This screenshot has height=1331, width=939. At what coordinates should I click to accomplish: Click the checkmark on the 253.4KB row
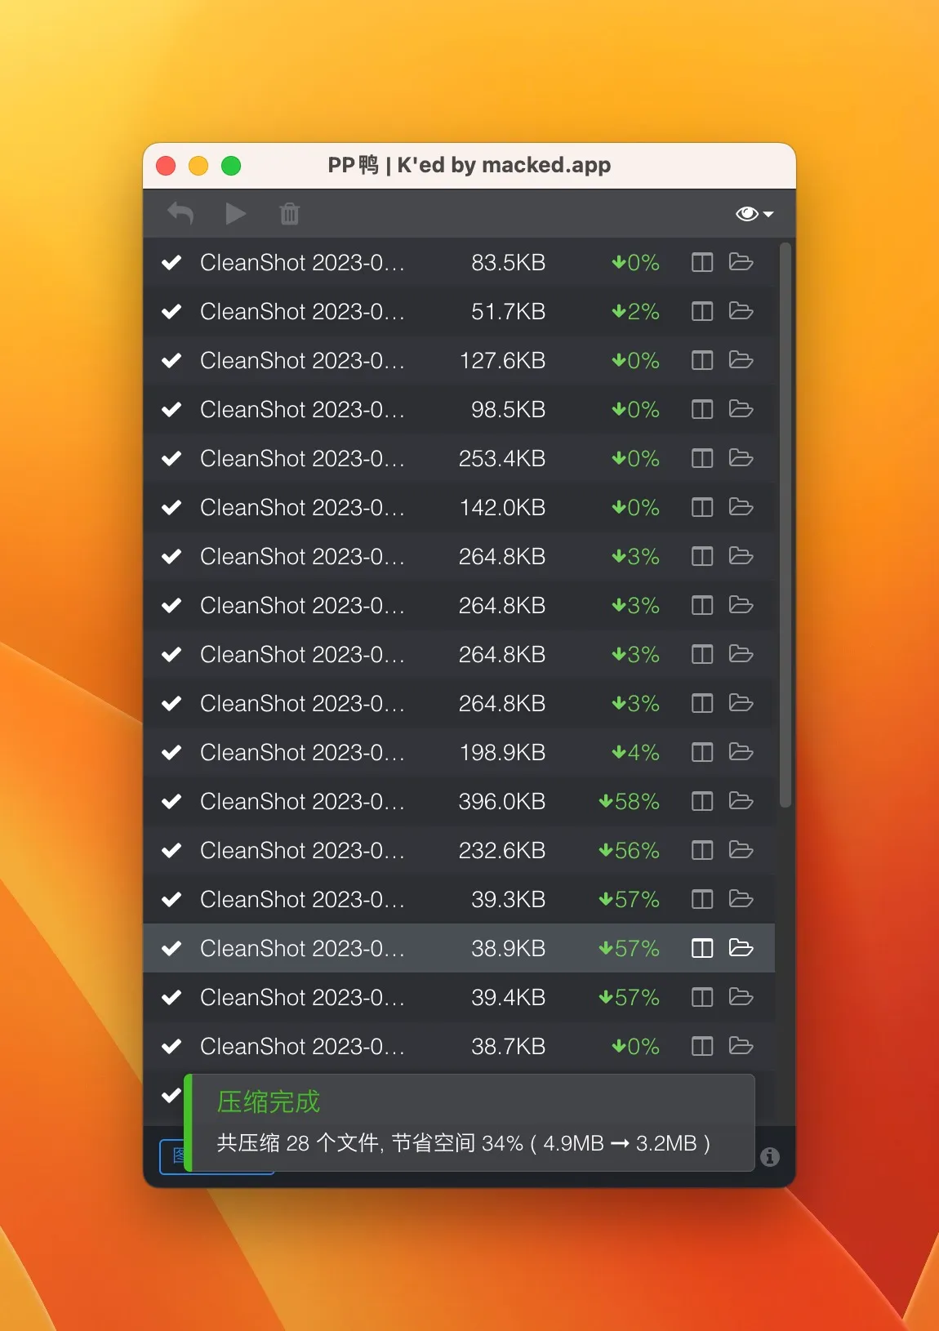pos(171,459)
